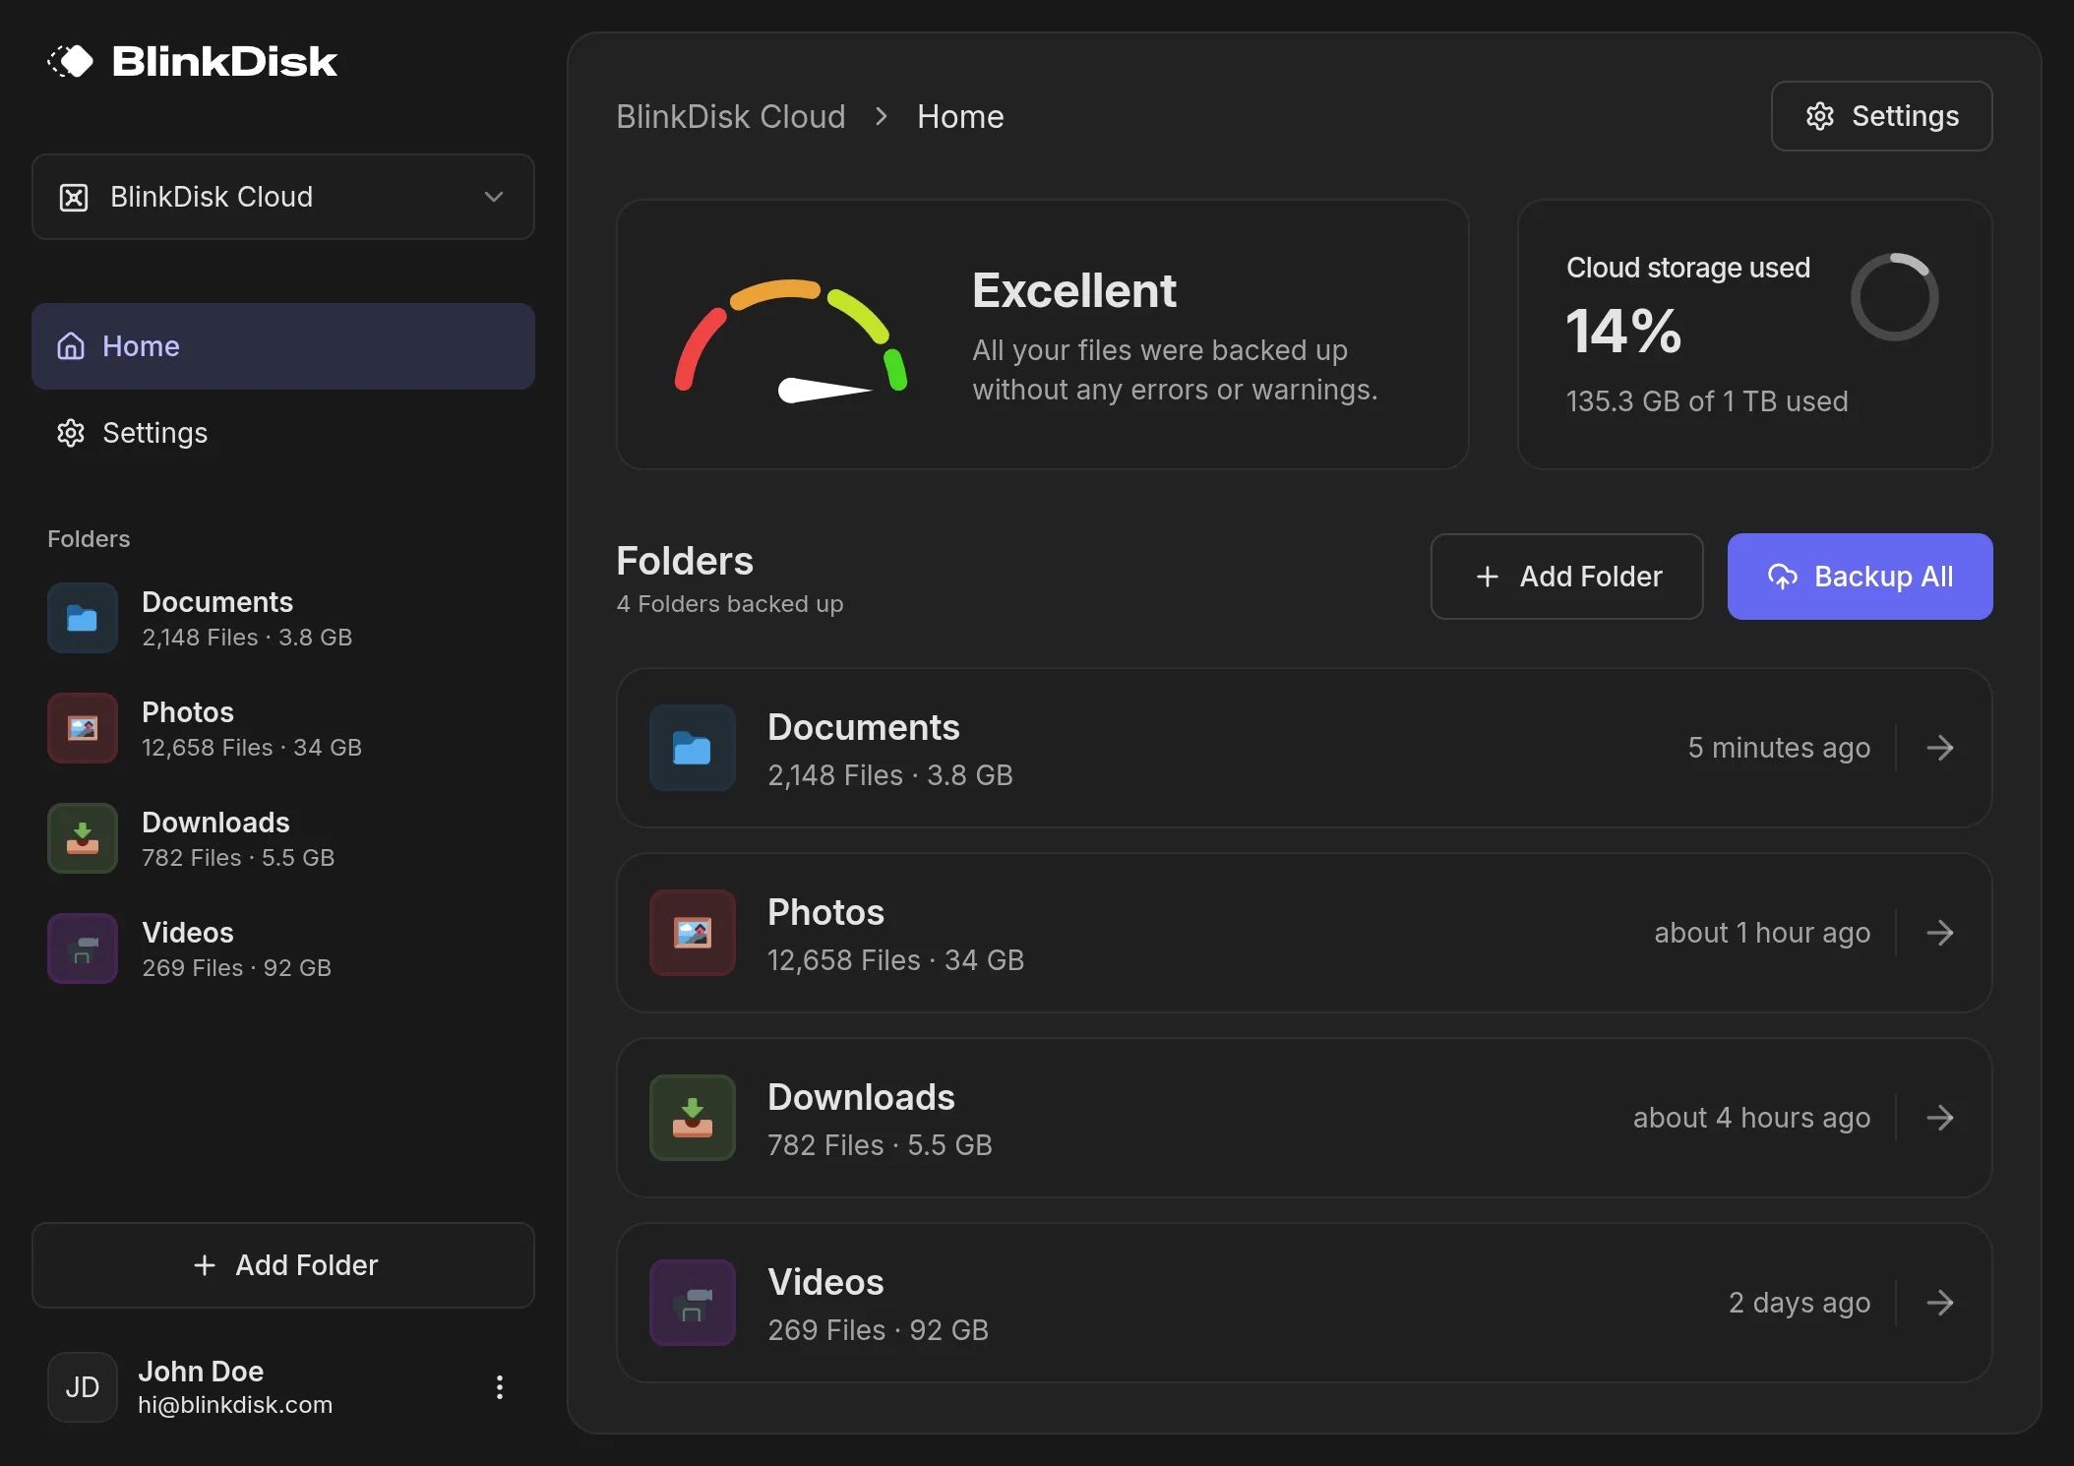The height and width of the screenshot is (1466, 2074).
Task: Select the Downloads tray icon in the sidebar
Action: (83, 838)
